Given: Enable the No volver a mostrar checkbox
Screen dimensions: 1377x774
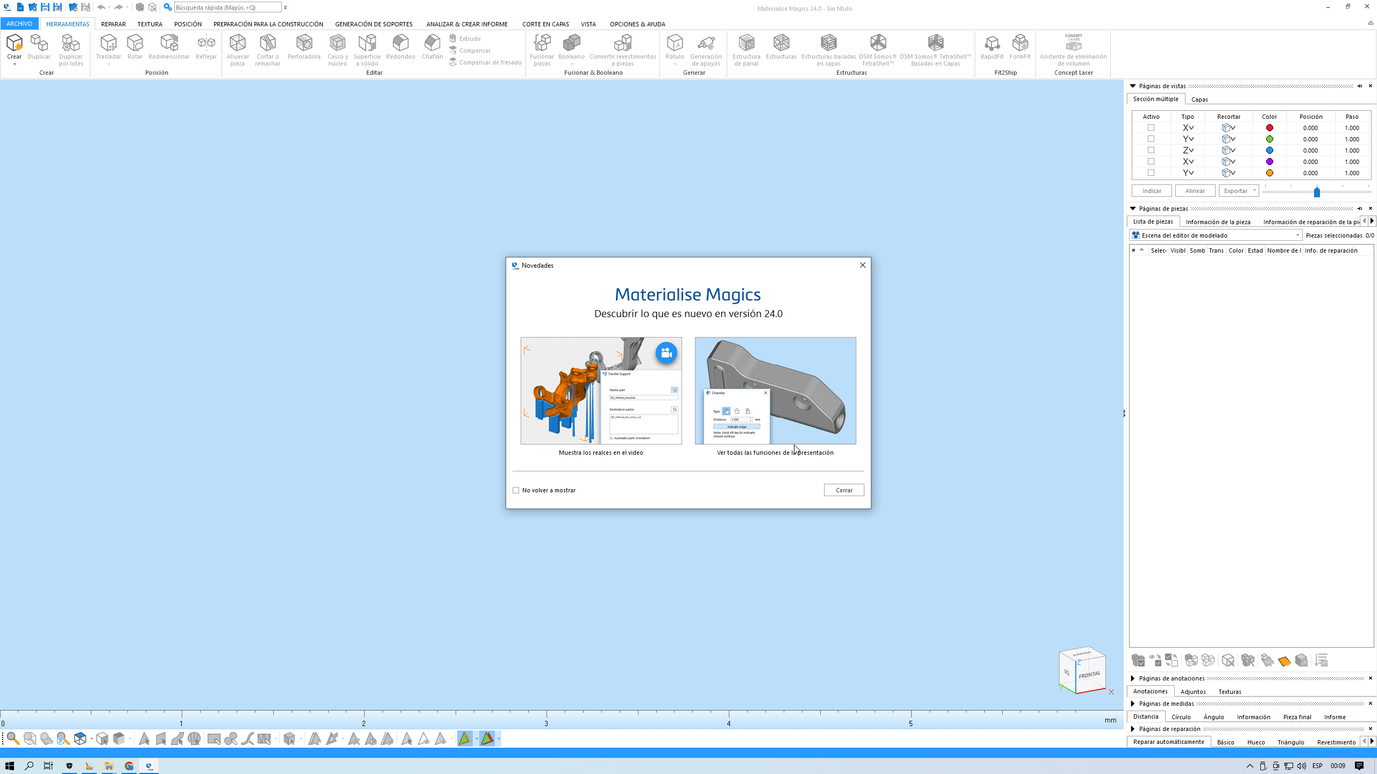Looking at the screenshot, I should (516, 490).
